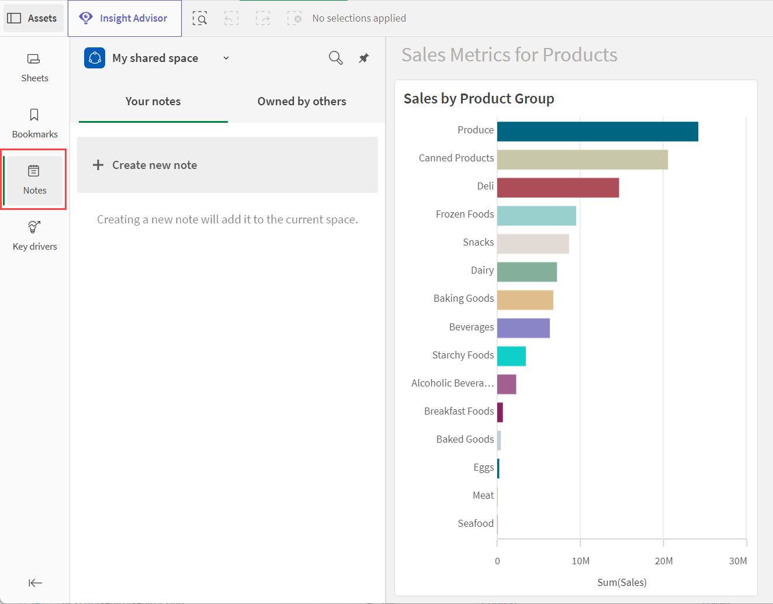
Task: Search notes with the magnifier icon
Action: tap(336, 58)
